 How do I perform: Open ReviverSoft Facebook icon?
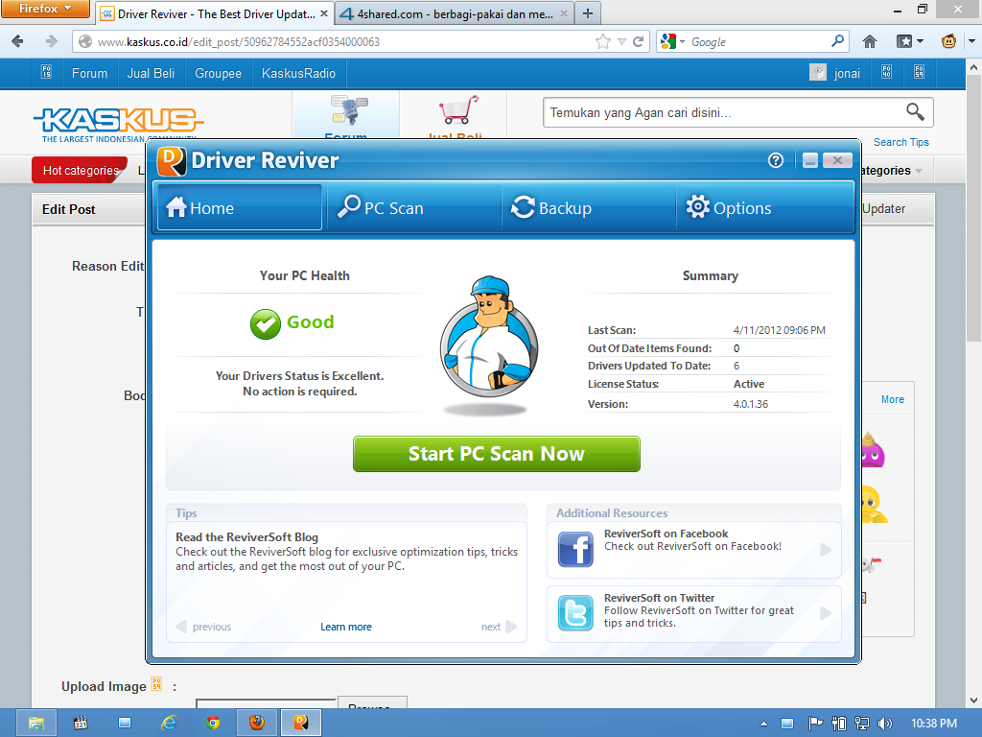coord(575,550)
